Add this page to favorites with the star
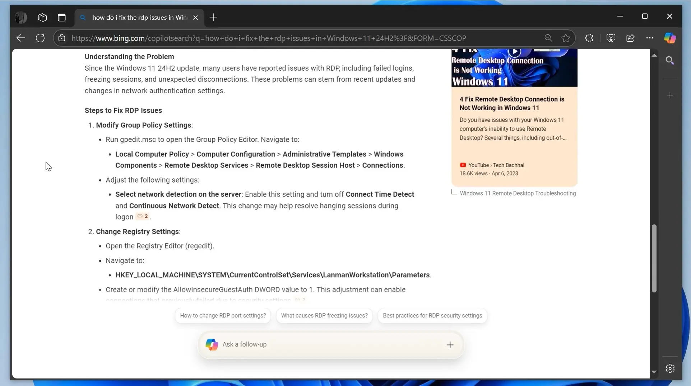The width and height of the screenshot is (691, 386). pyautogui.click(x=565, y=38)
